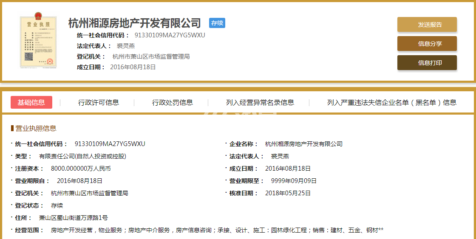476x239 pixels.
Task: Click approval date 2018年05月25日
Action: (288, 193)
